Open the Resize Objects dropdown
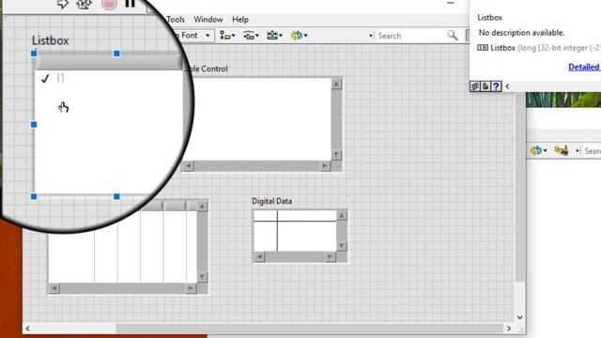This screenshot has height=338, width=601. pyautogui.click(x=275, y=36)
